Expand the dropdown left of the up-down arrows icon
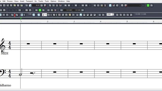This screenshot has width=162, height=91. 51,15
